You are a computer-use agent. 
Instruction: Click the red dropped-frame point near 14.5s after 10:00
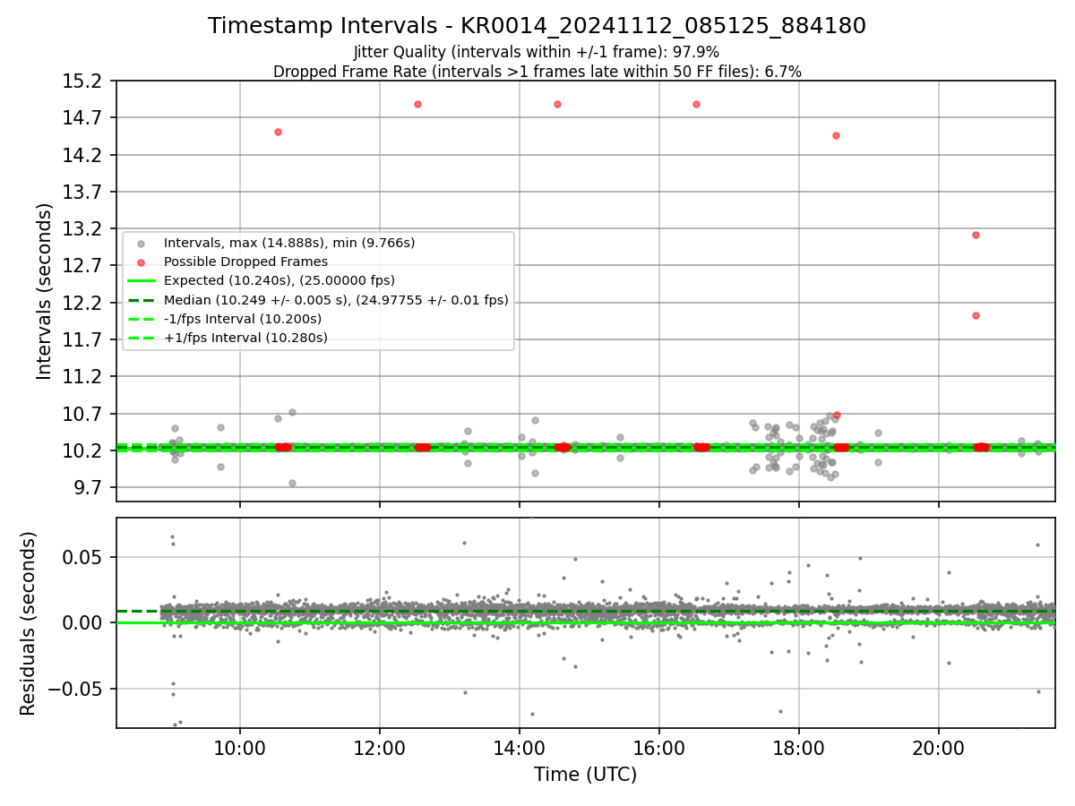click(x=278, y=132)
